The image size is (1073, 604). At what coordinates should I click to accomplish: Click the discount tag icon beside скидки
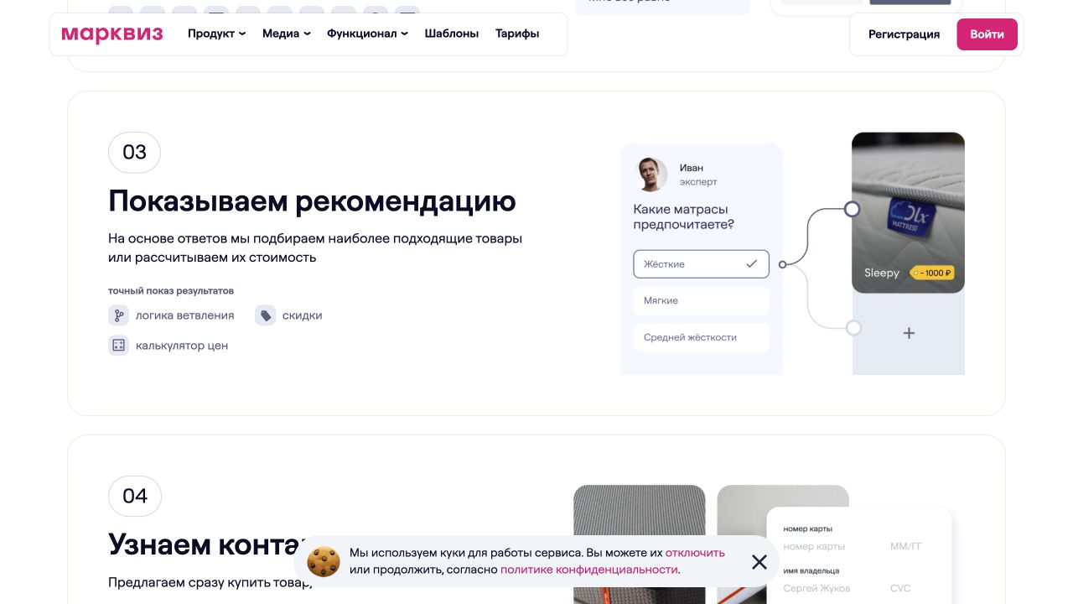[265, 315]
